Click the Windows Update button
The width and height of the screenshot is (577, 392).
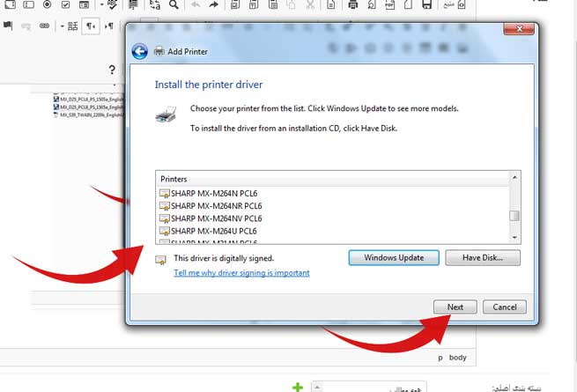tap(394, 257)
